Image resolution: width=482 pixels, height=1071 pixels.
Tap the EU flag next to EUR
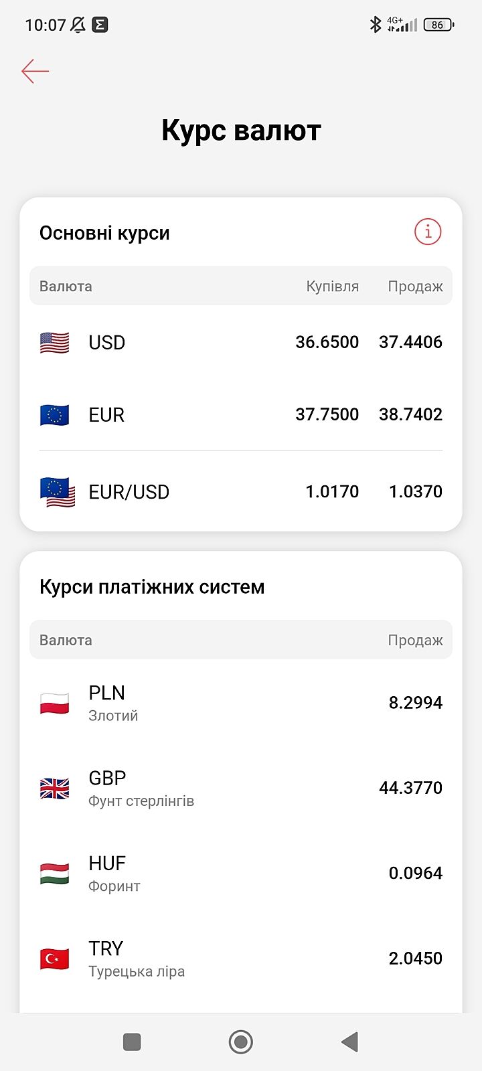(x=55, y=415)
